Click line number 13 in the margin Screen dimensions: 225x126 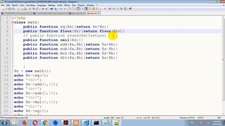pos(6,71)
